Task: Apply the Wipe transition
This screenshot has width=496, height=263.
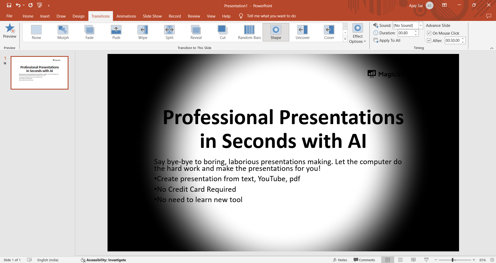Action: click(x=143, y=32)
